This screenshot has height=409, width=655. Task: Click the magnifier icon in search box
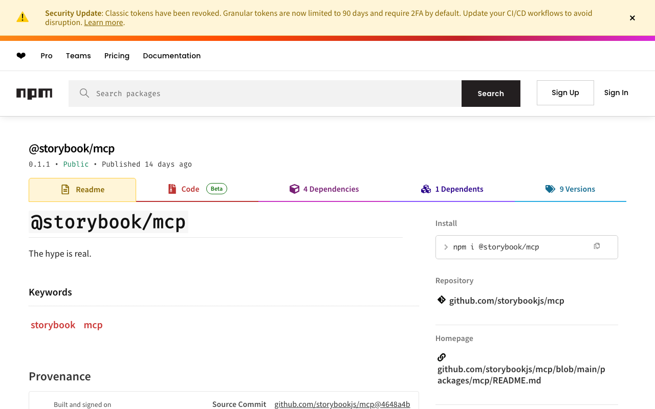coord(84,93)
